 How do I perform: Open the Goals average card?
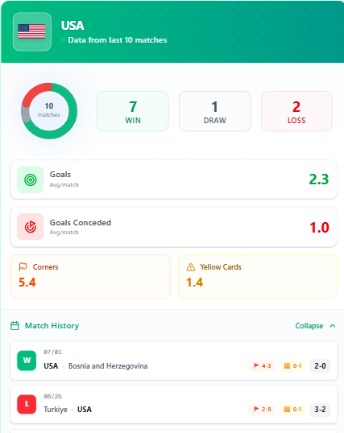(174, 179)
